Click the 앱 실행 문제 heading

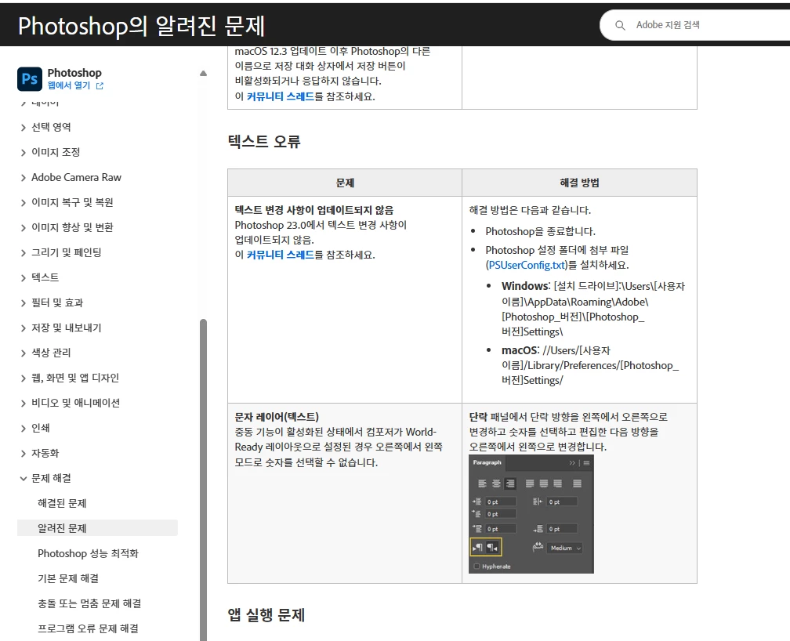click(x=266, y=615)
